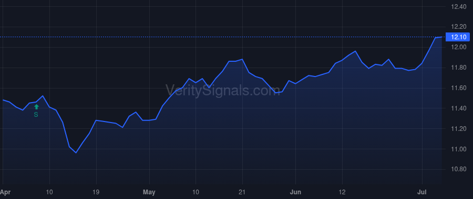Click the May date axis label
This screenshot has width=473, height=199.
click(x=149, y=192)
